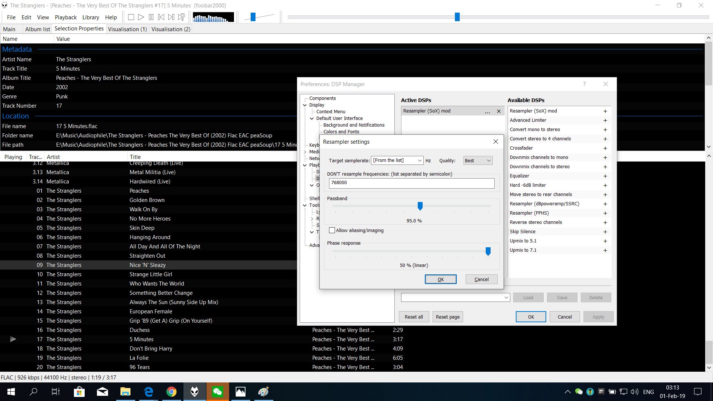The image size is (713, 401).
Task: Click the Pause button in toolbar
Action: point(151,17)
